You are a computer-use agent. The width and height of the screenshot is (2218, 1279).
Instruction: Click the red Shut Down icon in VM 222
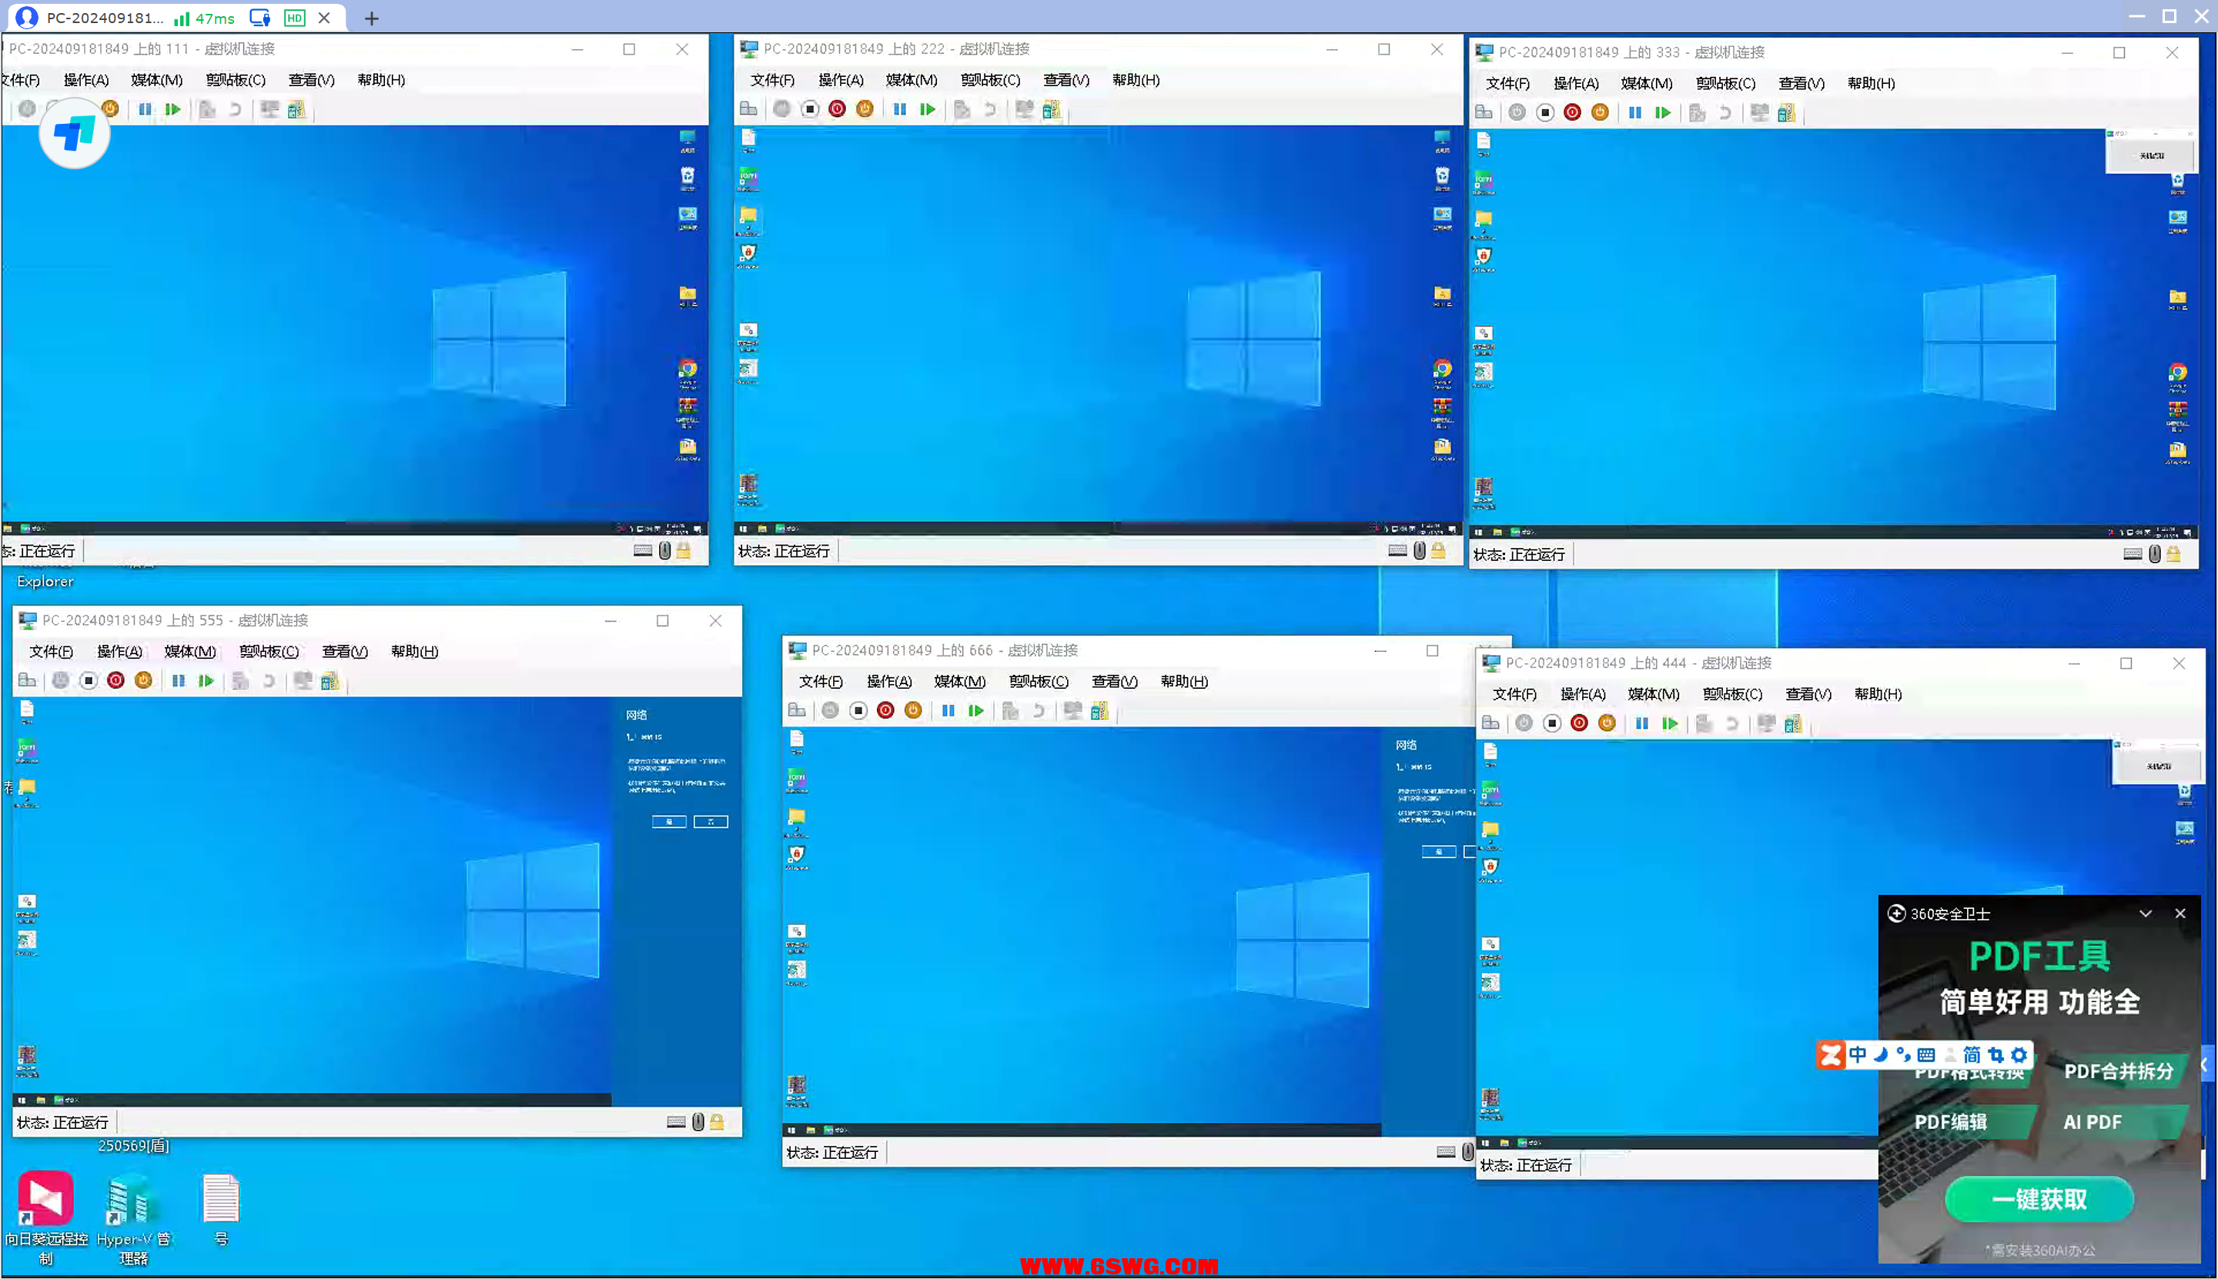838,109
